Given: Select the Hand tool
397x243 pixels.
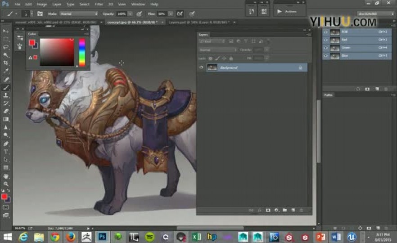Looking at the screenshot, I should click(x=5, y=176).
